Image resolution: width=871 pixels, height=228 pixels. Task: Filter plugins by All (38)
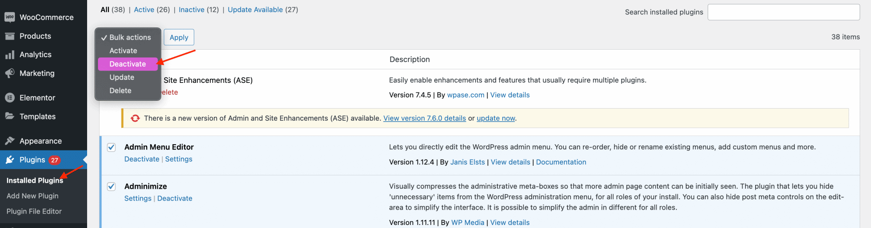point(113,10)
